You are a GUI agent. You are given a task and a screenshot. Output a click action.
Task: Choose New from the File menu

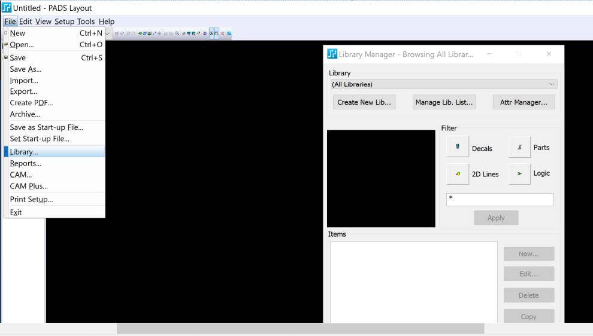(54, 33)
